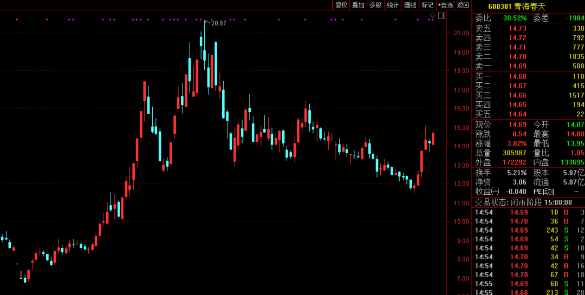
Task: Select the 多股 multi-stock view
Action: [x=375, y=5]
